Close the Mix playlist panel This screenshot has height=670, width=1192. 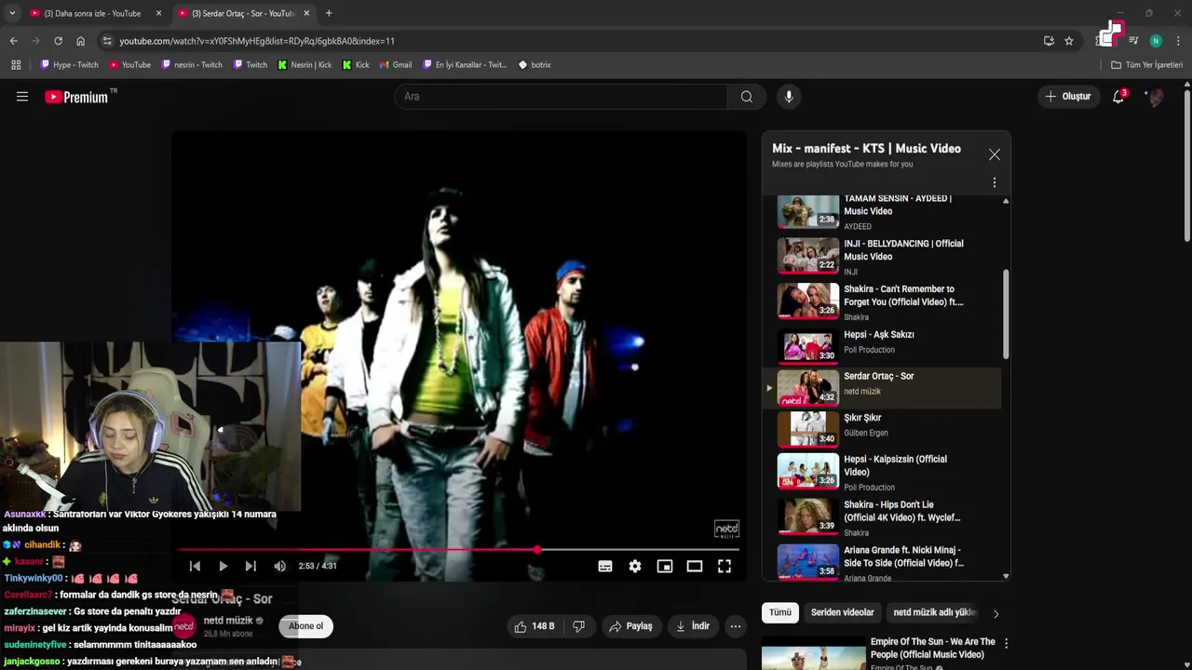995,154
